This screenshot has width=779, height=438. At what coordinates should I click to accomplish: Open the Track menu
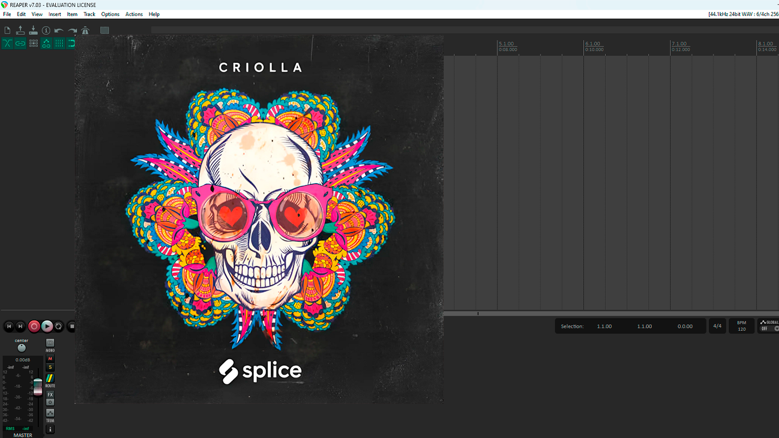(x=90, y=14)
